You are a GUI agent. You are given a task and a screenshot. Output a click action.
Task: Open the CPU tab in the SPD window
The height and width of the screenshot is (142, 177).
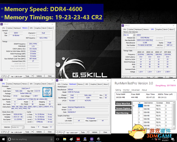[x=125, y=30]
